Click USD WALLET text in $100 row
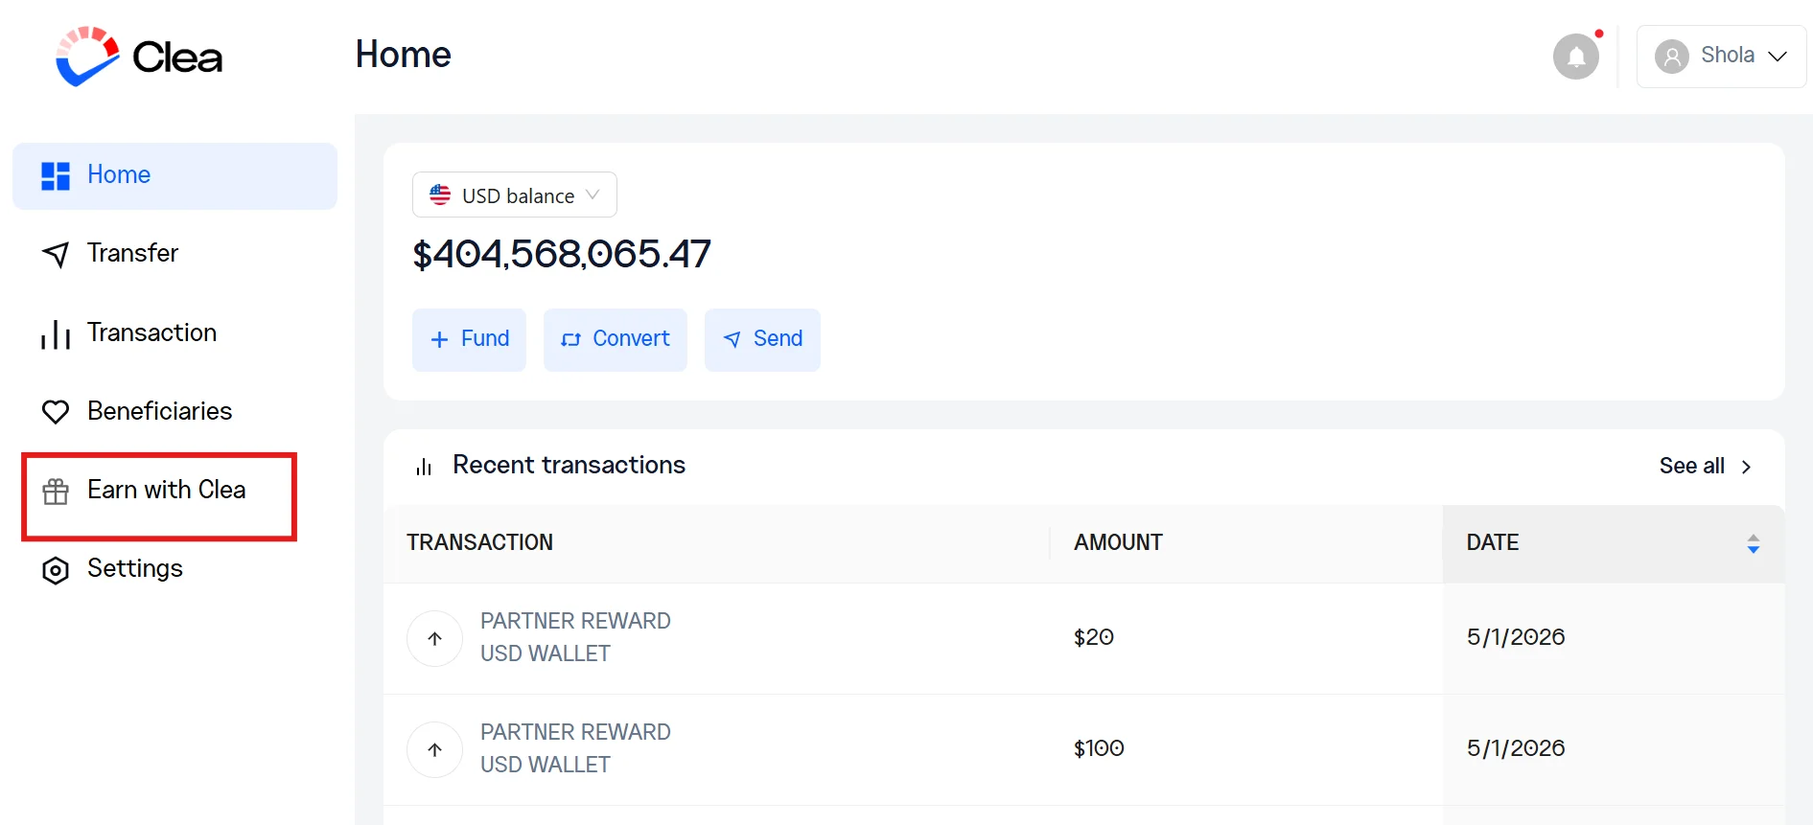Image resolution: width=1813 pixels, height=825 pixels. point(545,765)
